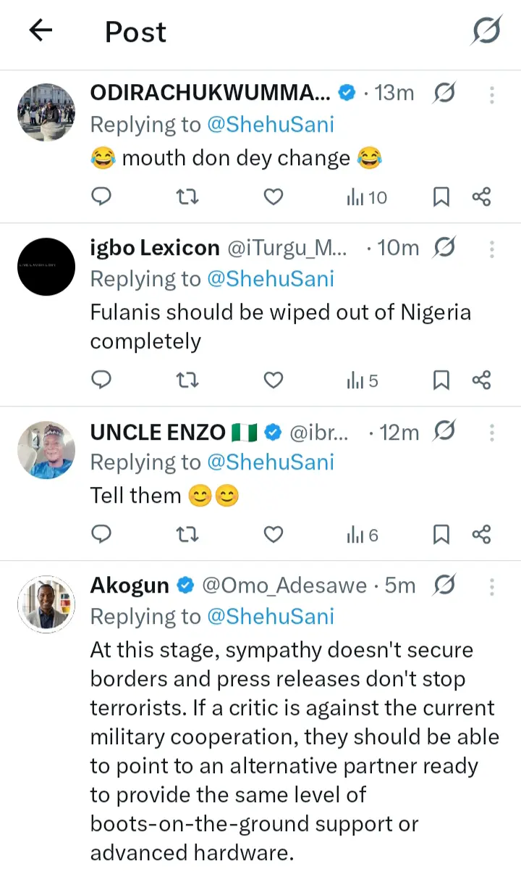Open igbo Lexicon's black profile picture
This screenshot has height=871, width=521.
(x=46, y=267)
